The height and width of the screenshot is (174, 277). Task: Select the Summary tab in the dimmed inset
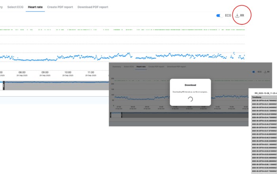[x=117, y=67]
